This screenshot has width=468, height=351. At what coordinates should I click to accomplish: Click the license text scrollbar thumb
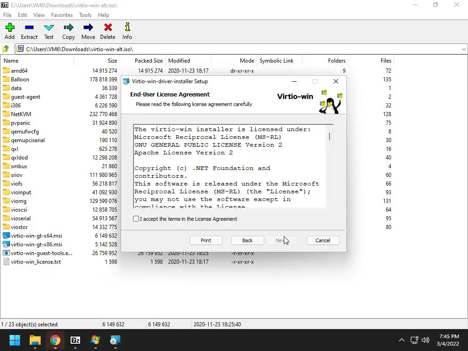click(x=330, y=136)
